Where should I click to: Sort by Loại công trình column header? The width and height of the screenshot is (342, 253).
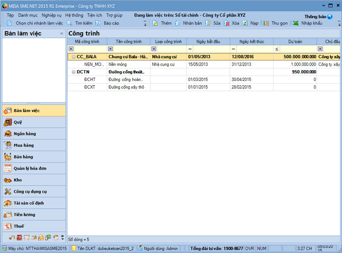click(x=168, y=42)
